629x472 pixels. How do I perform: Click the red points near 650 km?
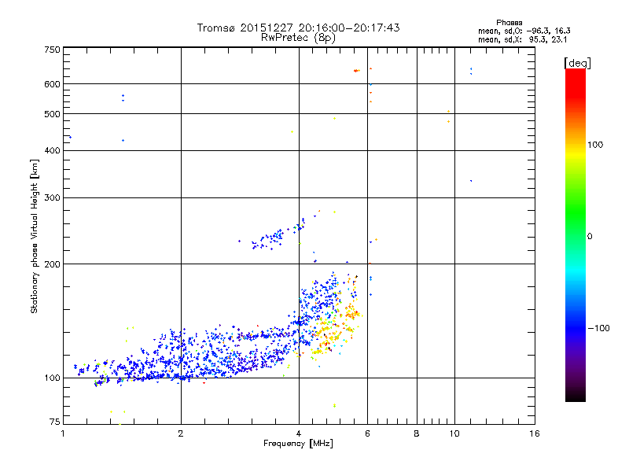(357, 71)
